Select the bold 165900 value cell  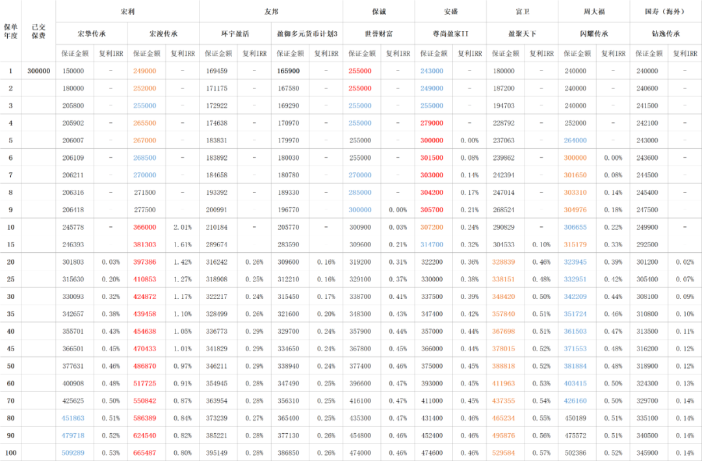288,71
